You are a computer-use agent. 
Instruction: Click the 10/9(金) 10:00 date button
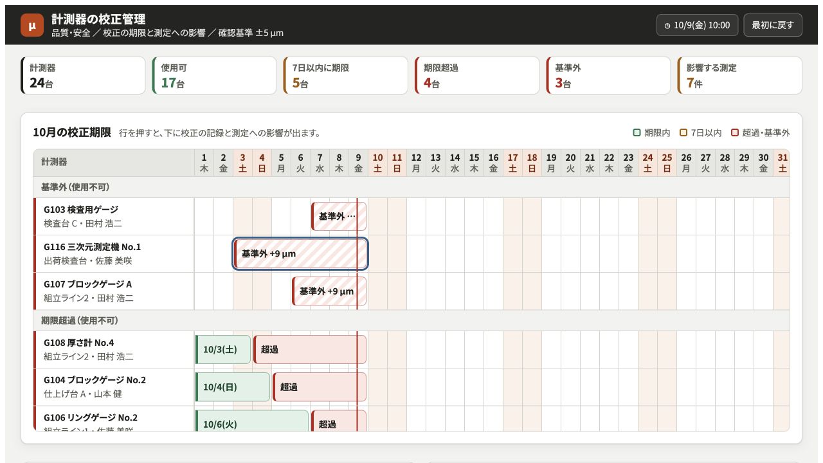[698, 25]
